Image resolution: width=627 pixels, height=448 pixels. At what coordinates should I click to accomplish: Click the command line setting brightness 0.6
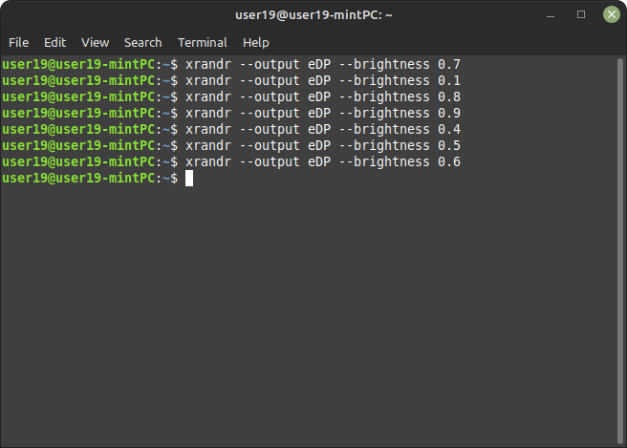(x=323, y=161)
